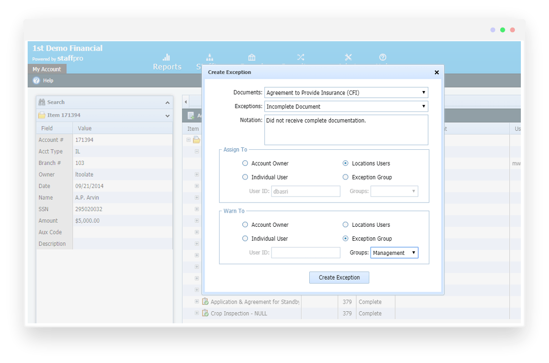The height and width of the screenshot is (363, 549).
Task: Select Account Owner under Assign To
Action: pos(245,163)
